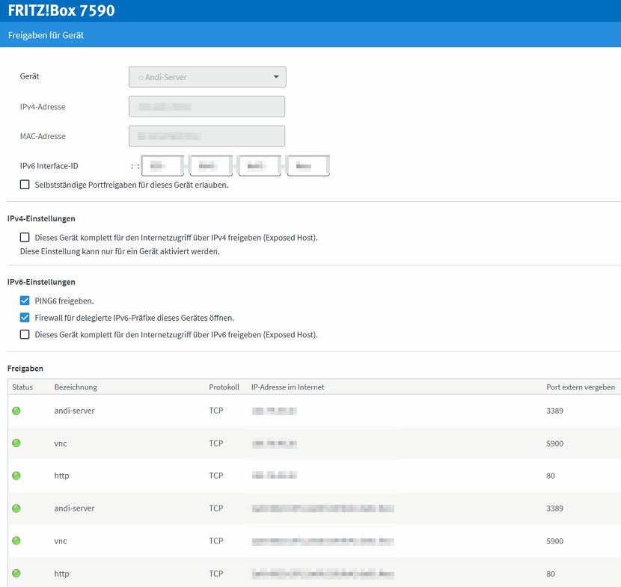Disable Firewall für delegierte IPv6-Präfixe option
The image size is (621, 587).
[25, 318]
